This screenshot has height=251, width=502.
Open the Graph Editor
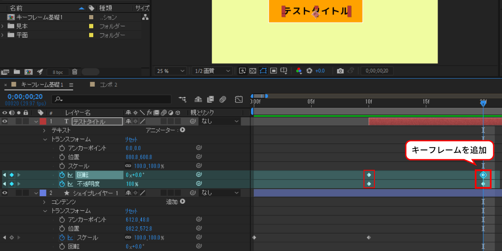coord(239,99)
